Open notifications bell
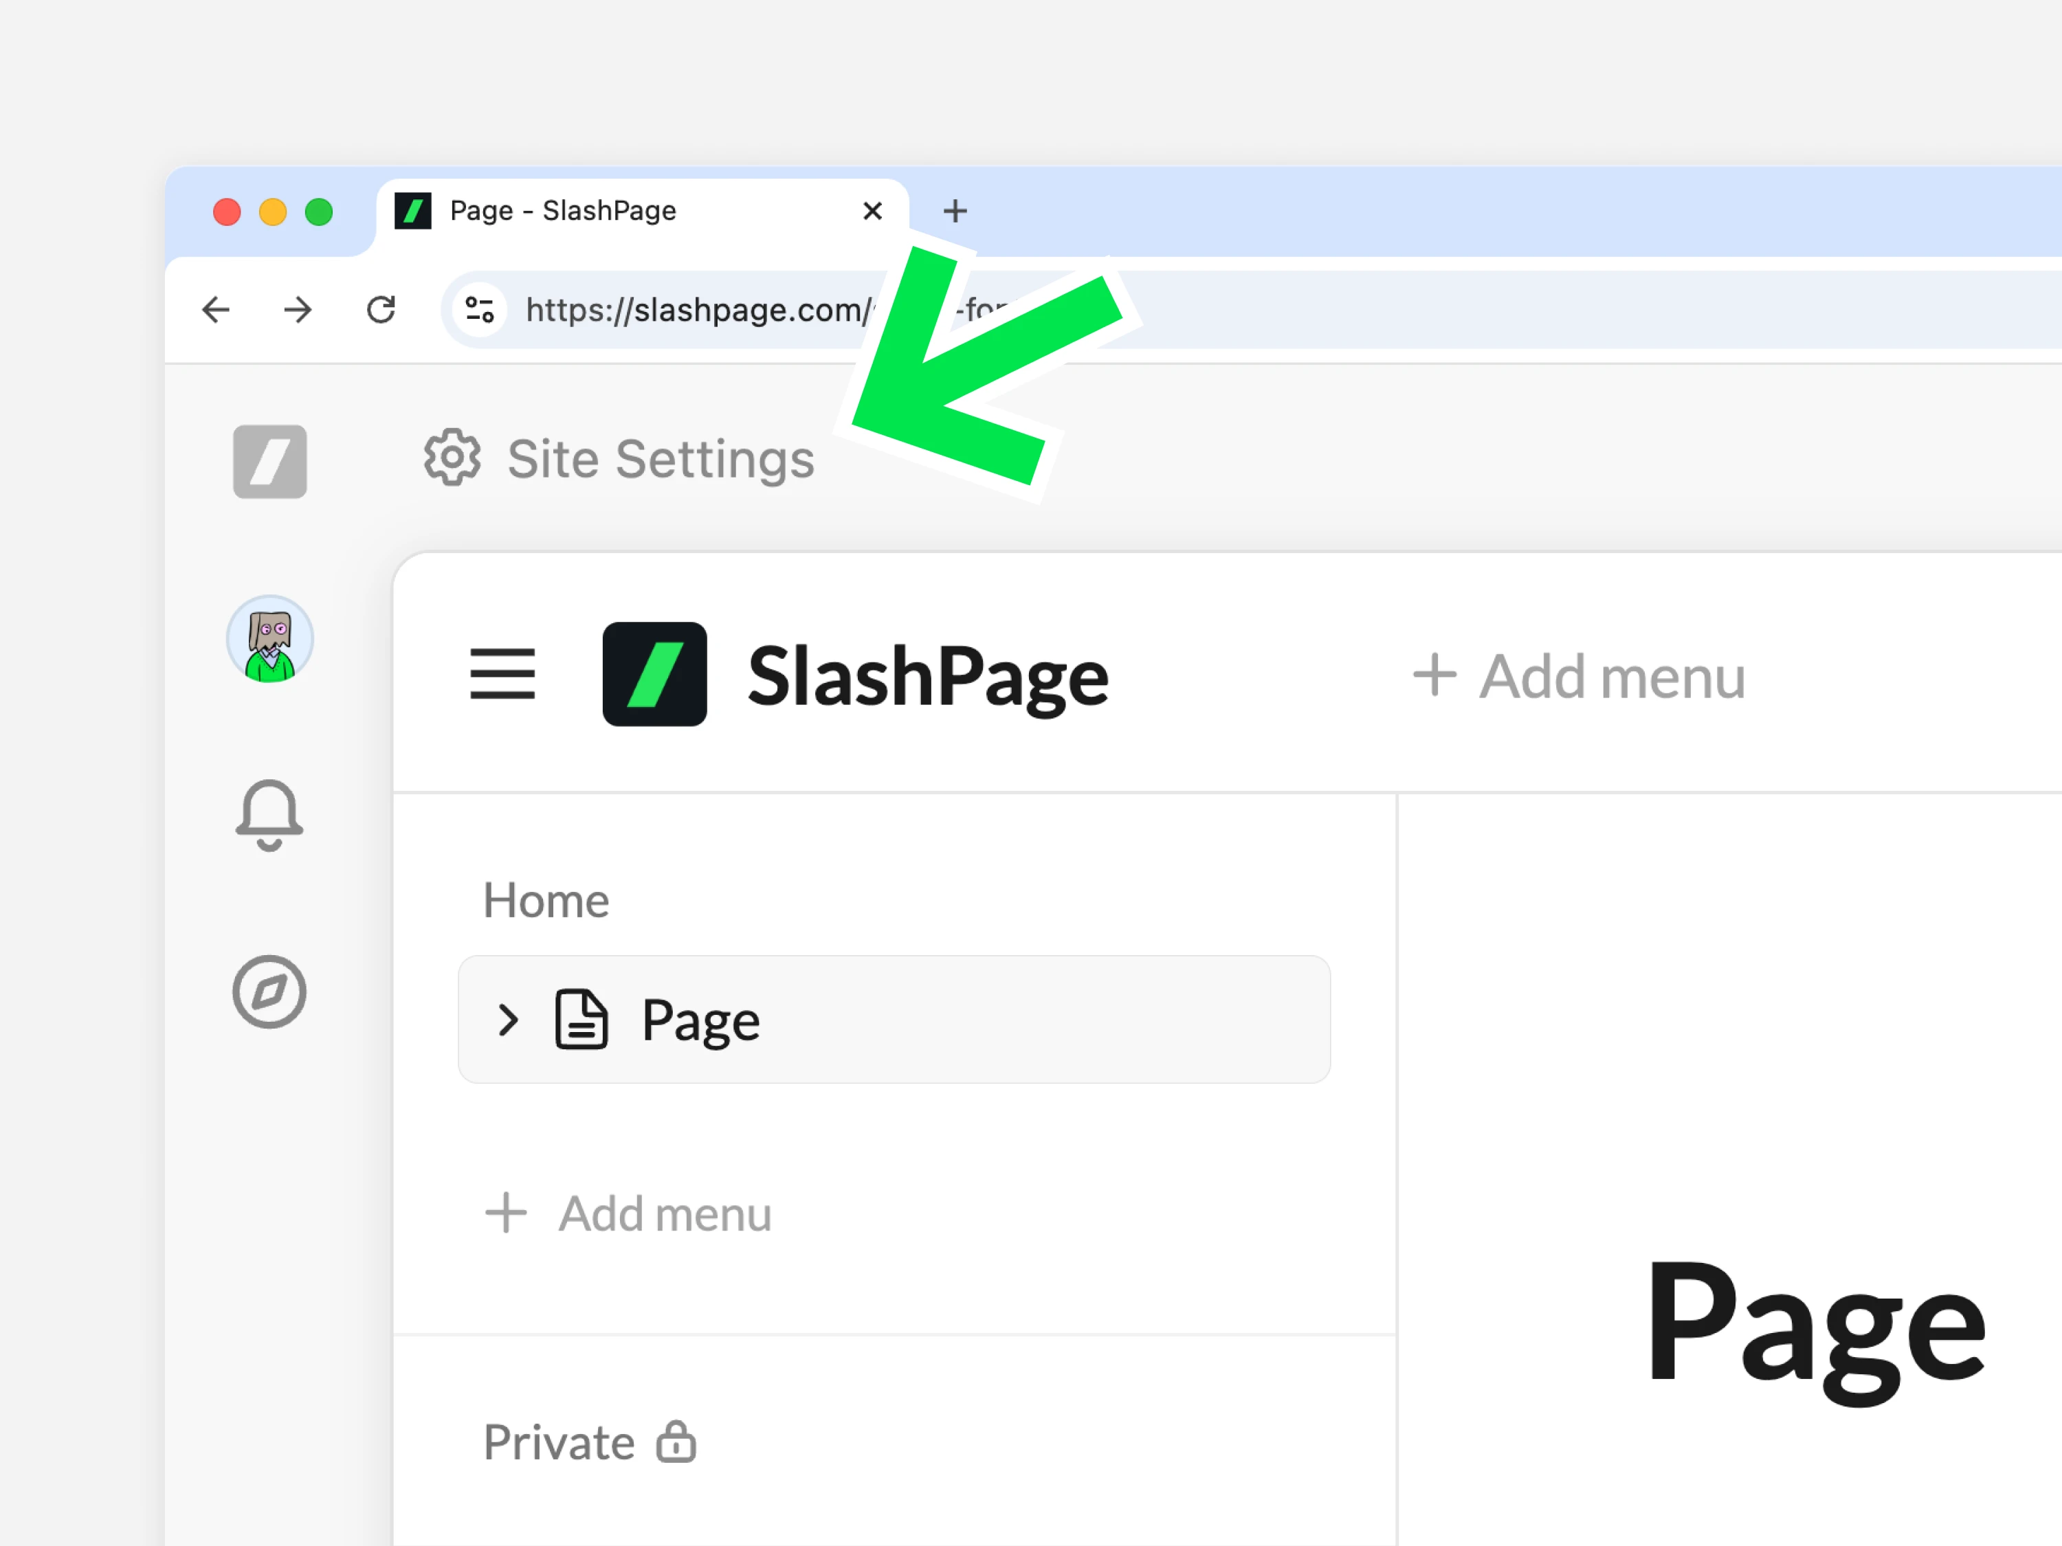2062x1546 pixels. click(x=269, y=816)
